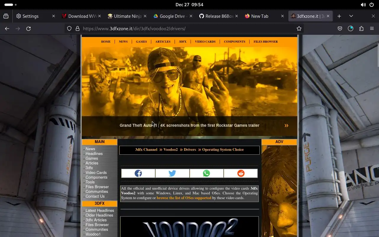
Task: Open HOME in site top navigation
Action: [x=106, y=42]
